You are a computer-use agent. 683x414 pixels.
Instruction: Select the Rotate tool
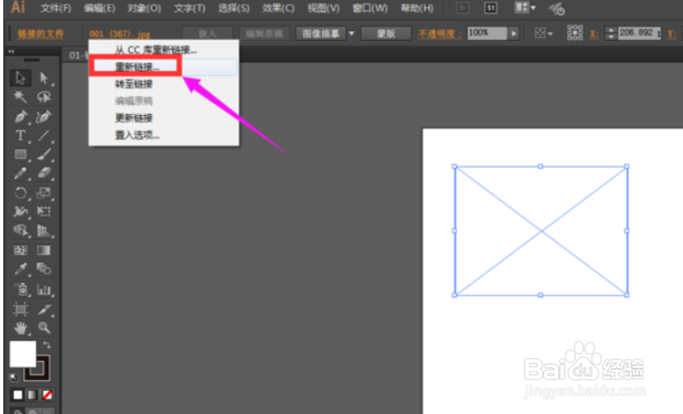(20, 193)
